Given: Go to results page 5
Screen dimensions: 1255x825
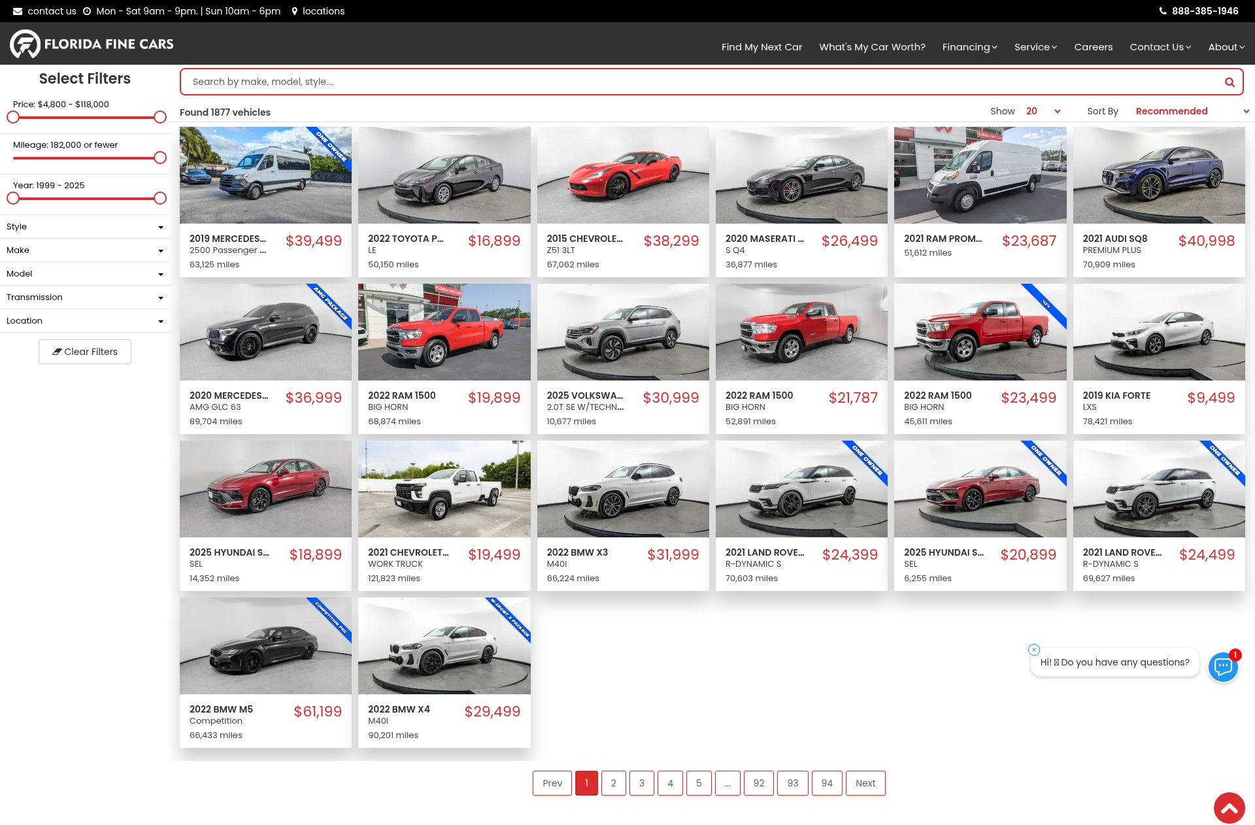Looking at the screenshot, I should 699,783.
